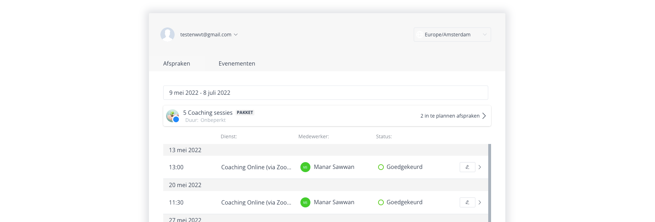655x222 pixels.
Task: Click Goedgekeurd status circle for 11:30 appointment
Action: tap(381, 202)
